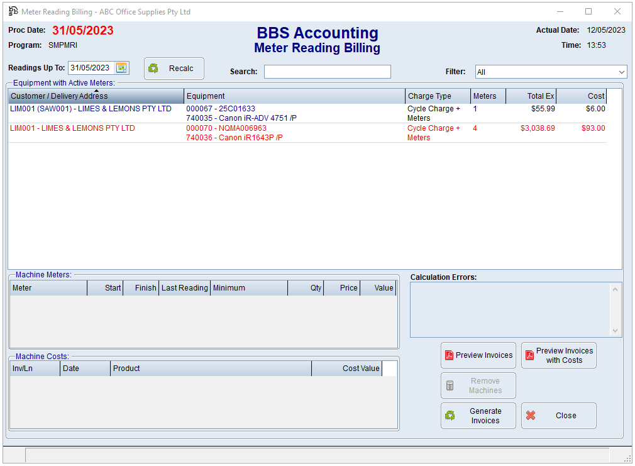Click into the Search text field

(x=327, y=72)
